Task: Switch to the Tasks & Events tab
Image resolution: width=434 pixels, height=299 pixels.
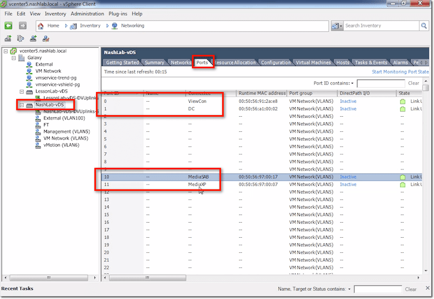Action: click(371, 63)
